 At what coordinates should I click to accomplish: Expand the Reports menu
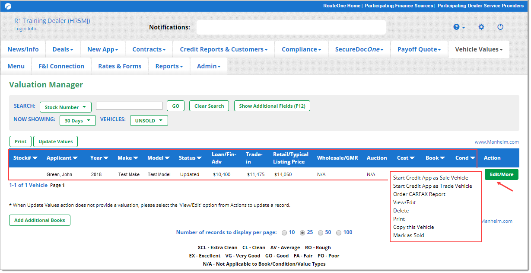[x=169, y=66]
